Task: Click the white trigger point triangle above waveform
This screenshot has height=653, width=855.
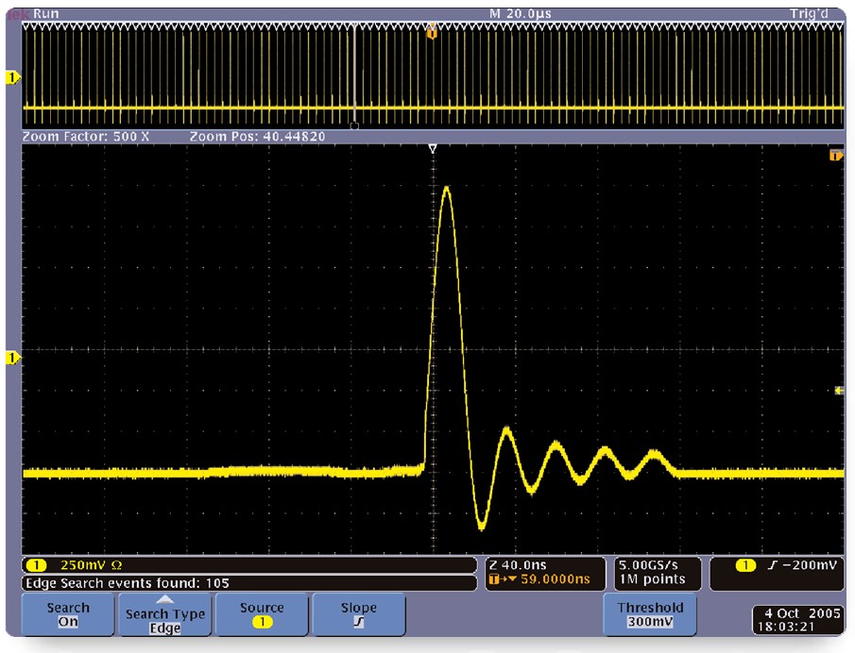Action: click(432, 149)
